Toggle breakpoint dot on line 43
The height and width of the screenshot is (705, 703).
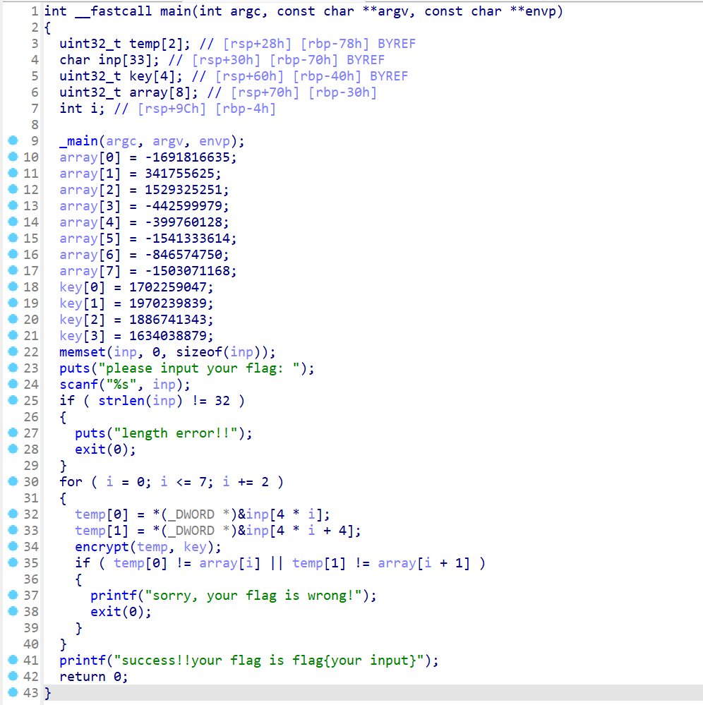13,692
